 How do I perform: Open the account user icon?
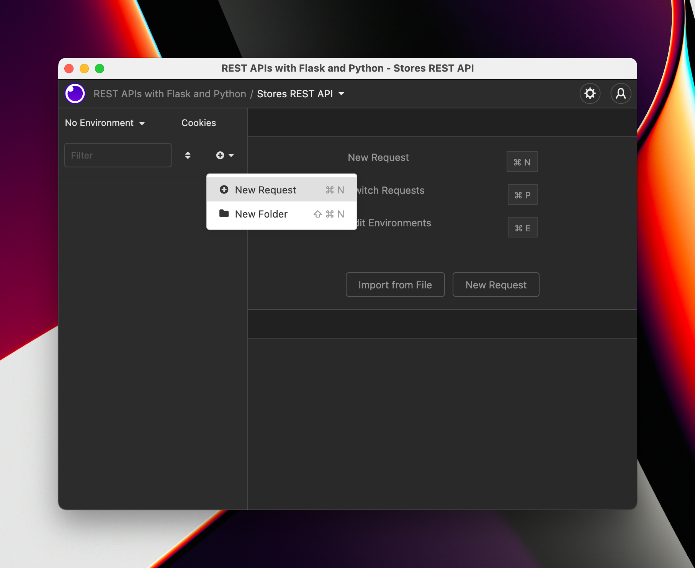pos(621,93)
